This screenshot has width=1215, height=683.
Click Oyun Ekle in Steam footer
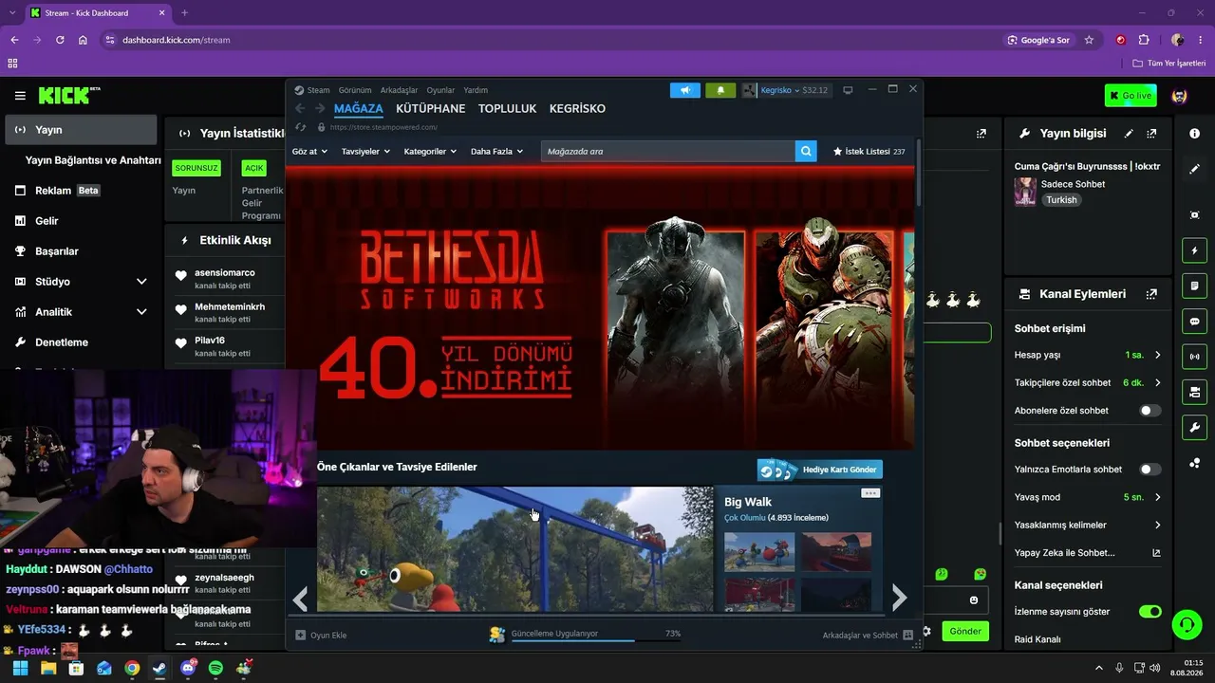pyautogui.click(x=321, y=635)
